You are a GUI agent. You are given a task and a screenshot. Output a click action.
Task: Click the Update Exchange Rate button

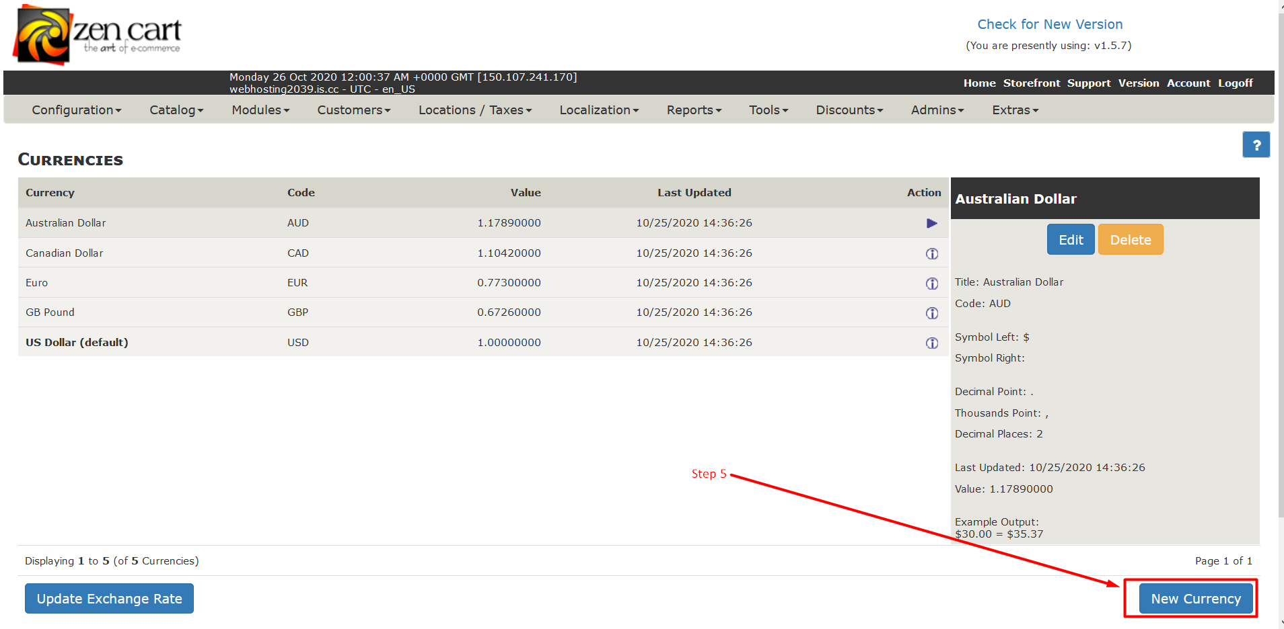click(x=109, y=599)
